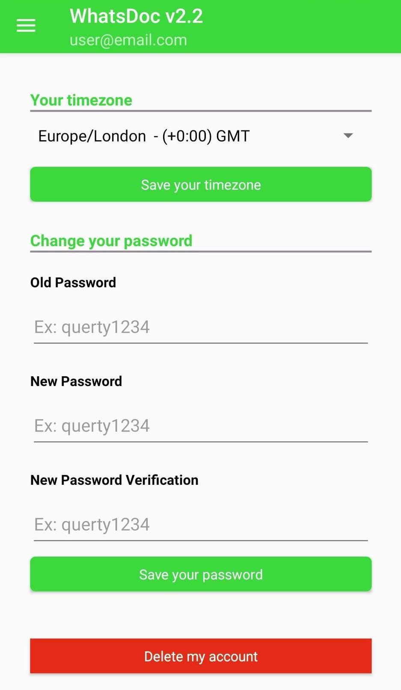Screen dimensions: 401x690
Task: Click the New Password Verification label
Action: [114, 480]
